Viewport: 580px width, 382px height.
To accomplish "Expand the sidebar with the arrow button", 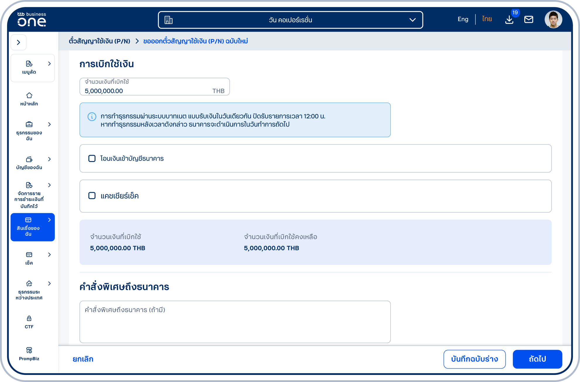I will click(19, 42).
